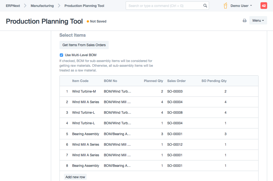Click the search magnifier icon
Image resolution: width=273 pixels, height=181 pixels.
(205, 6)
